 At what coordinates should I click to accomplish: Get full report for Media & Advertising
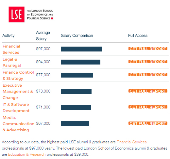(x=148, y=123)
